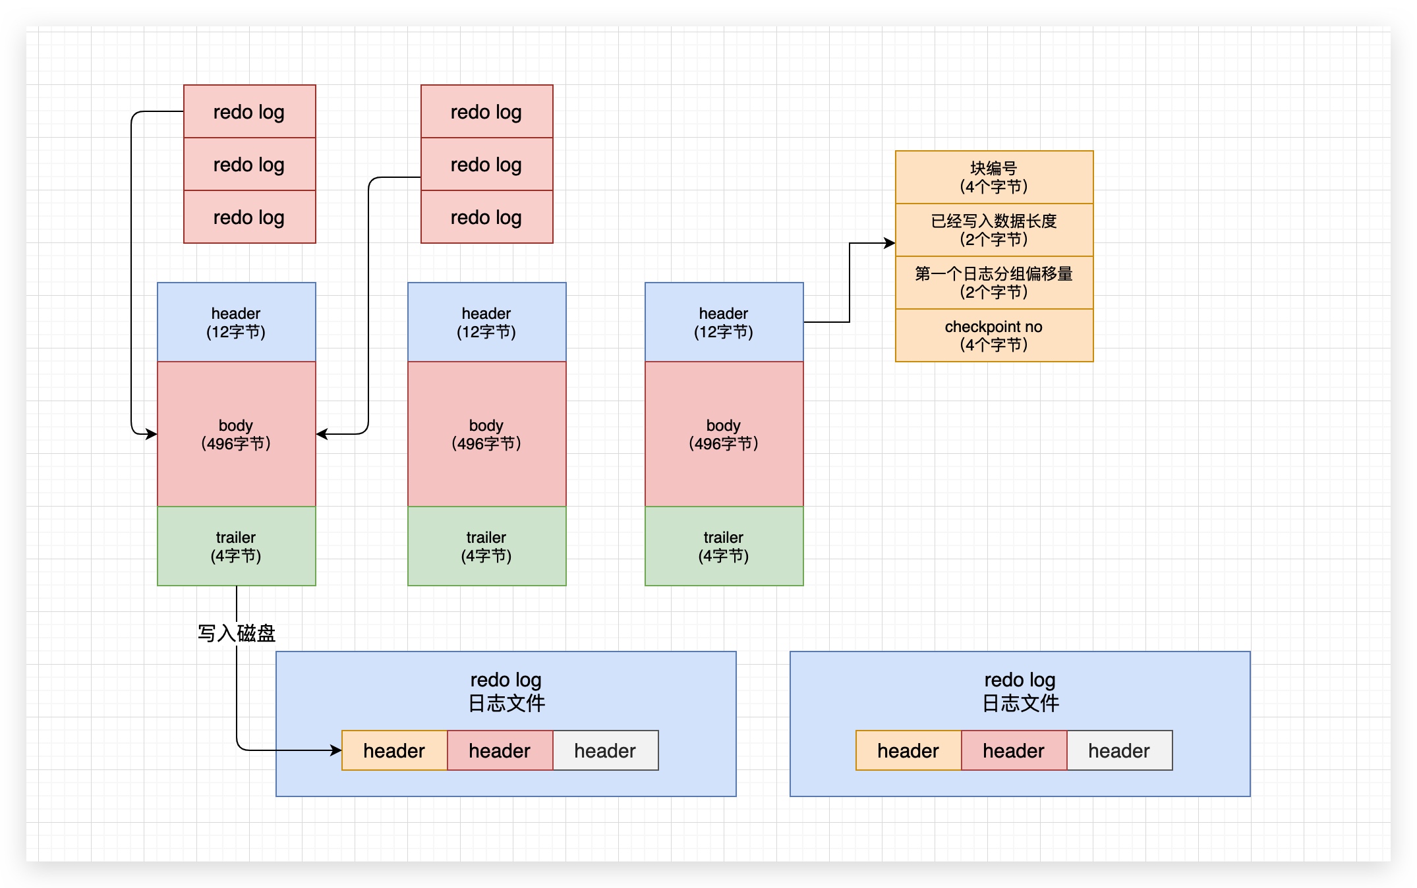Click the third block's trailer (4字节) cell
Viewport: 1417px width, 888px height.
pyautogui.click(x=724, y=546)
